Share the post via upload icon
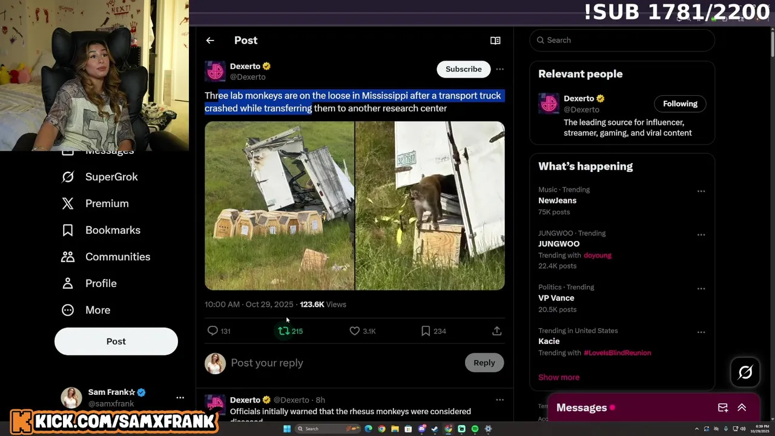Image resolution: width=775 pixels, height=436 pixels. 496,331
